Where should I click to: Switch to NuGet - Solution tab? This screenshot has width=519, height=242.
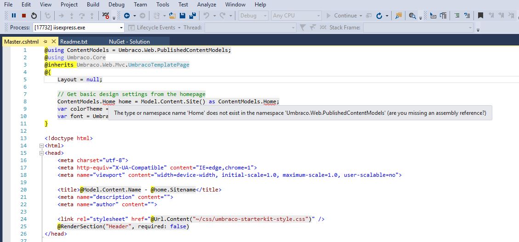pyautogui.click(x=129, y=42)
